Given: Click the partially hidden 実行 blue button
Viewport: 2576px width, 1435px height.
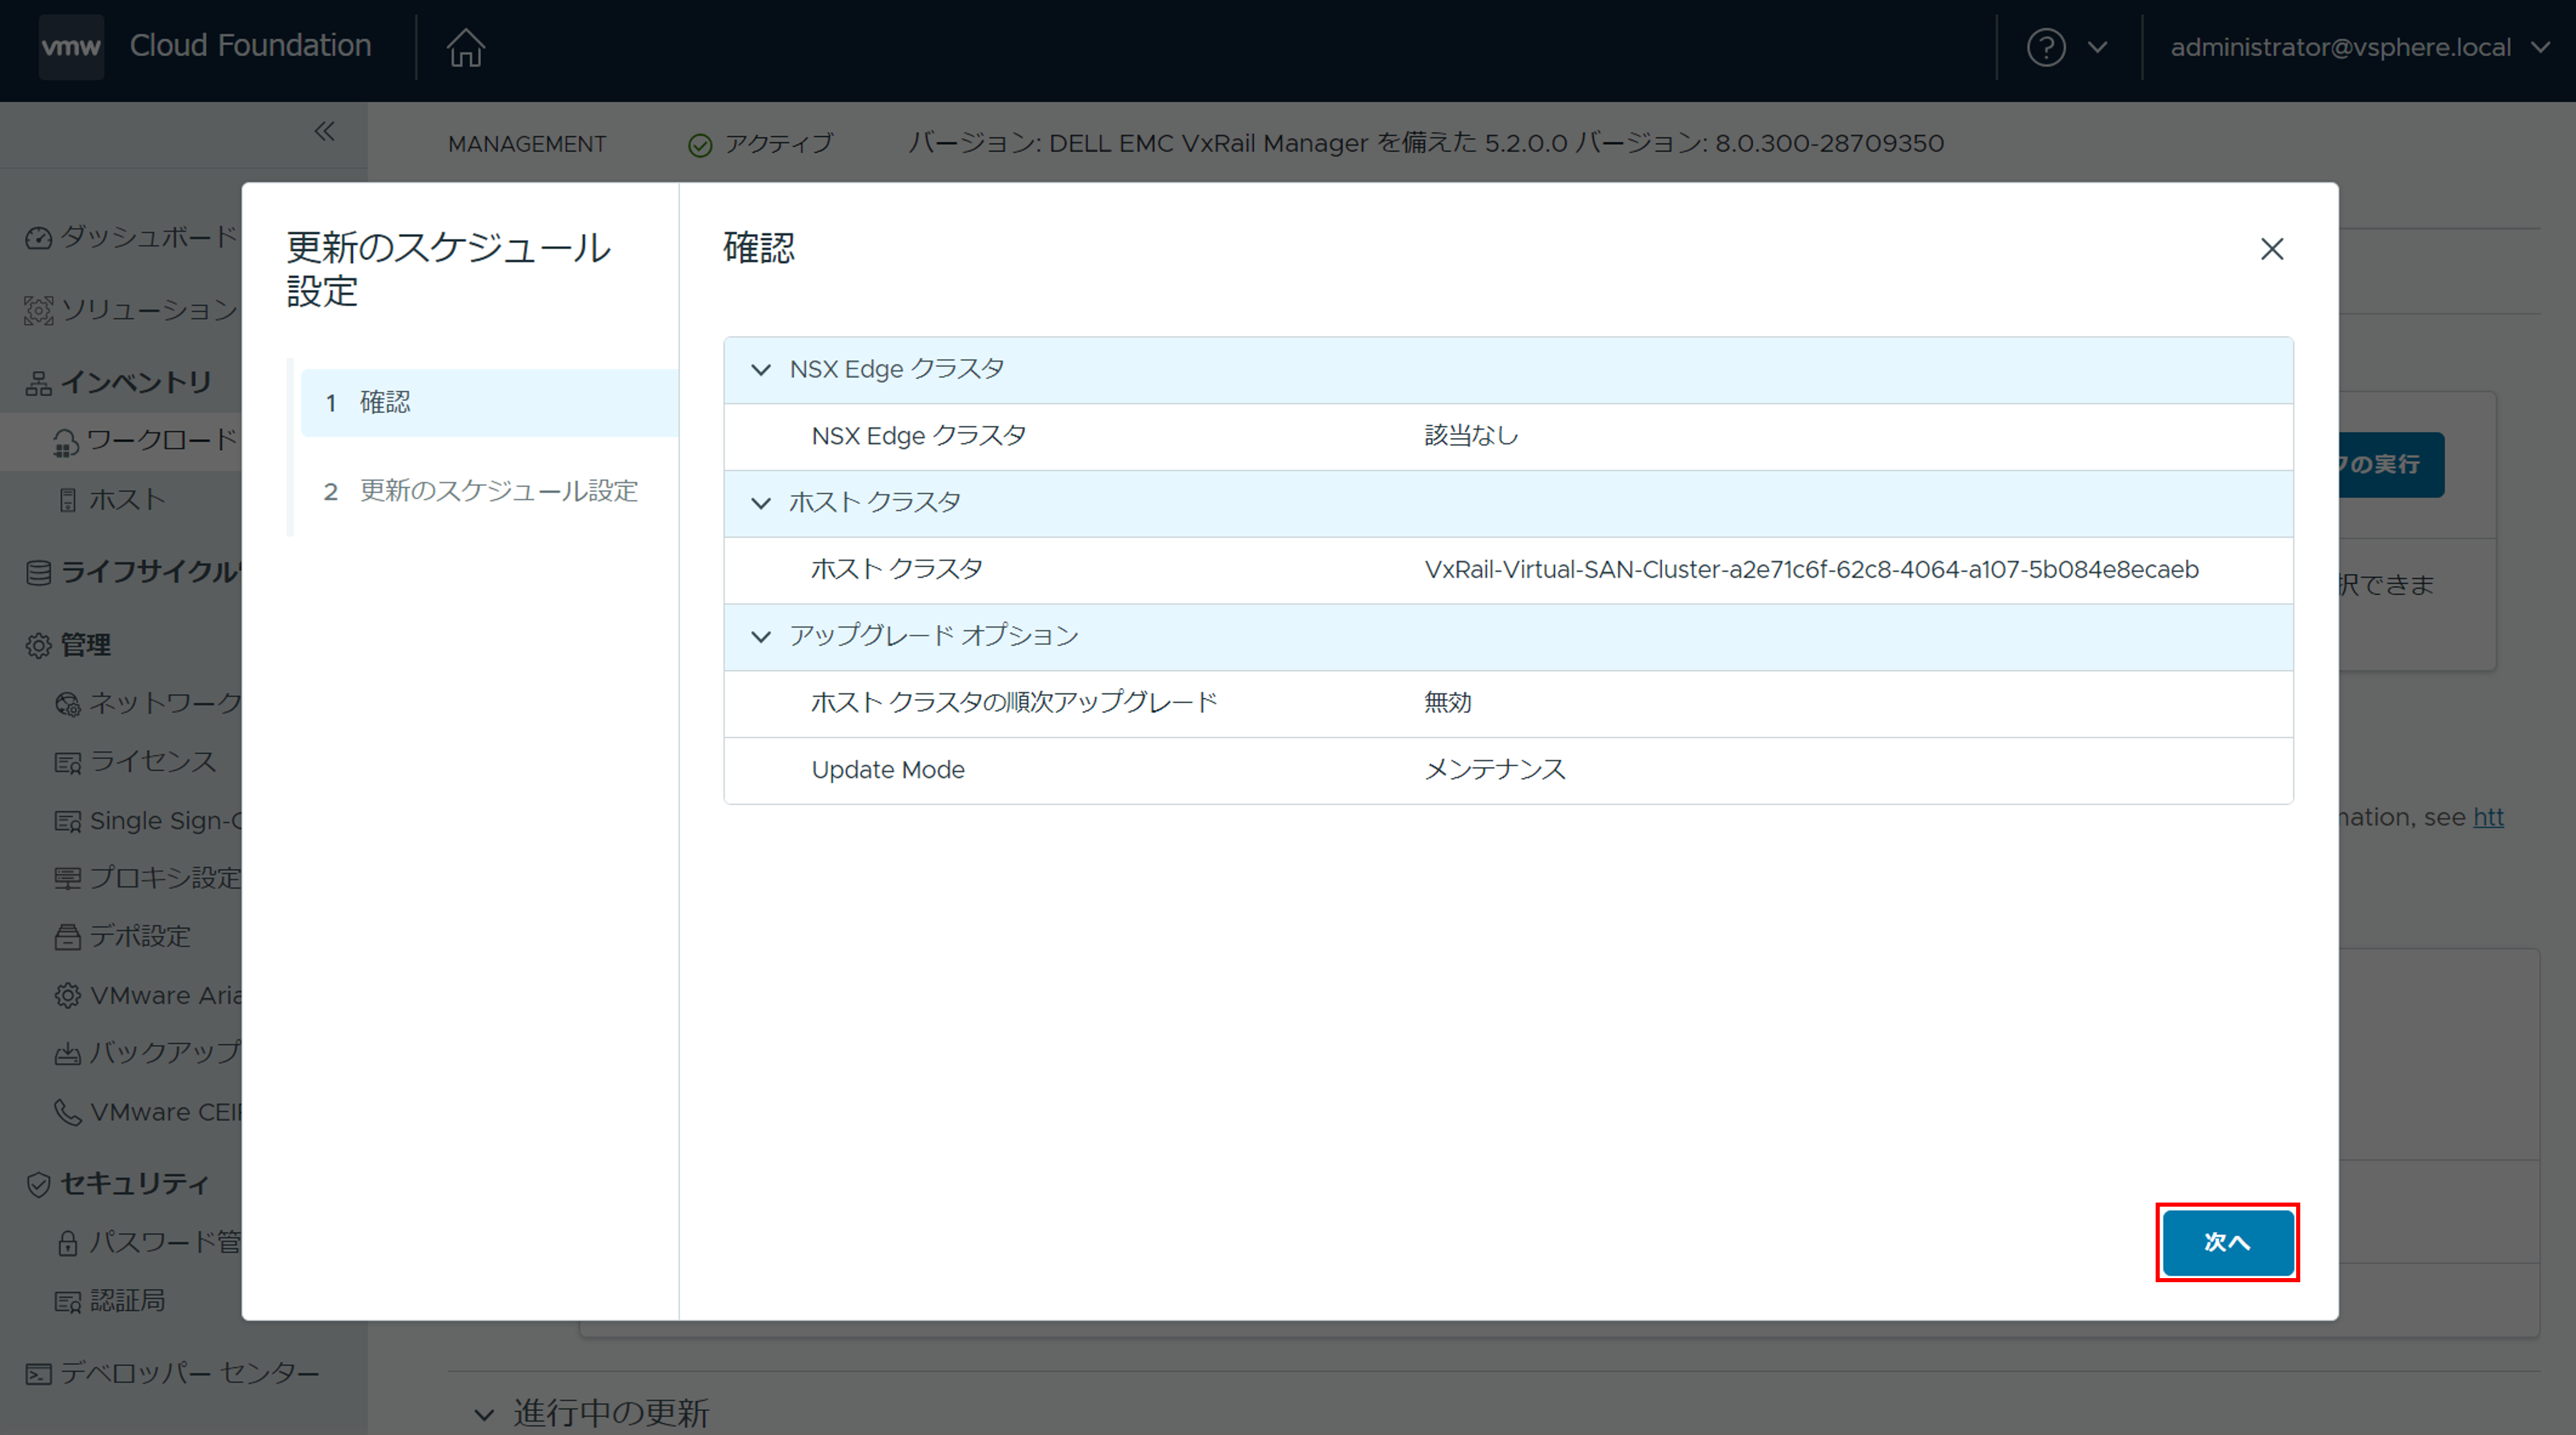Looking at the screenshot, I should click(x=2391, y=464).
